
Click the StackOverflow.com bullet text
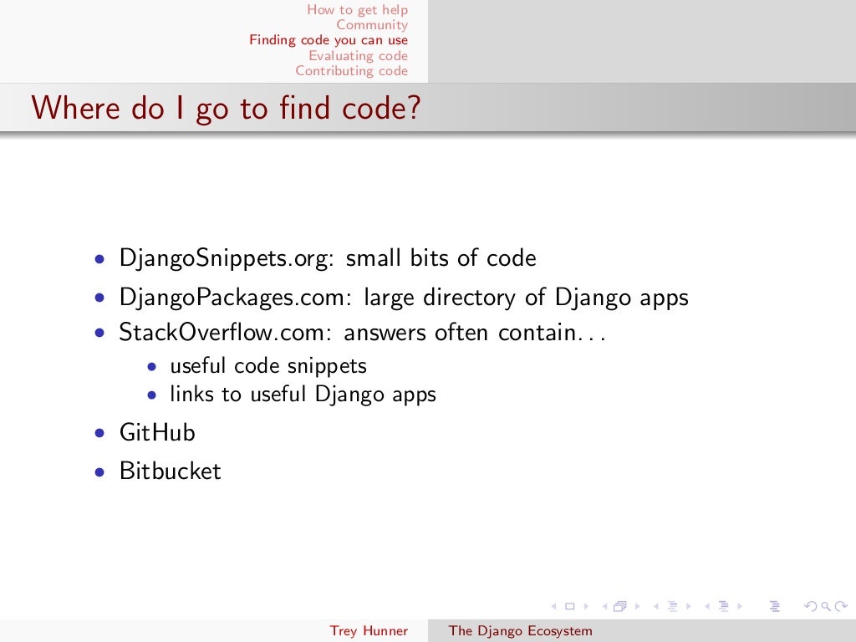pos(363,332)
